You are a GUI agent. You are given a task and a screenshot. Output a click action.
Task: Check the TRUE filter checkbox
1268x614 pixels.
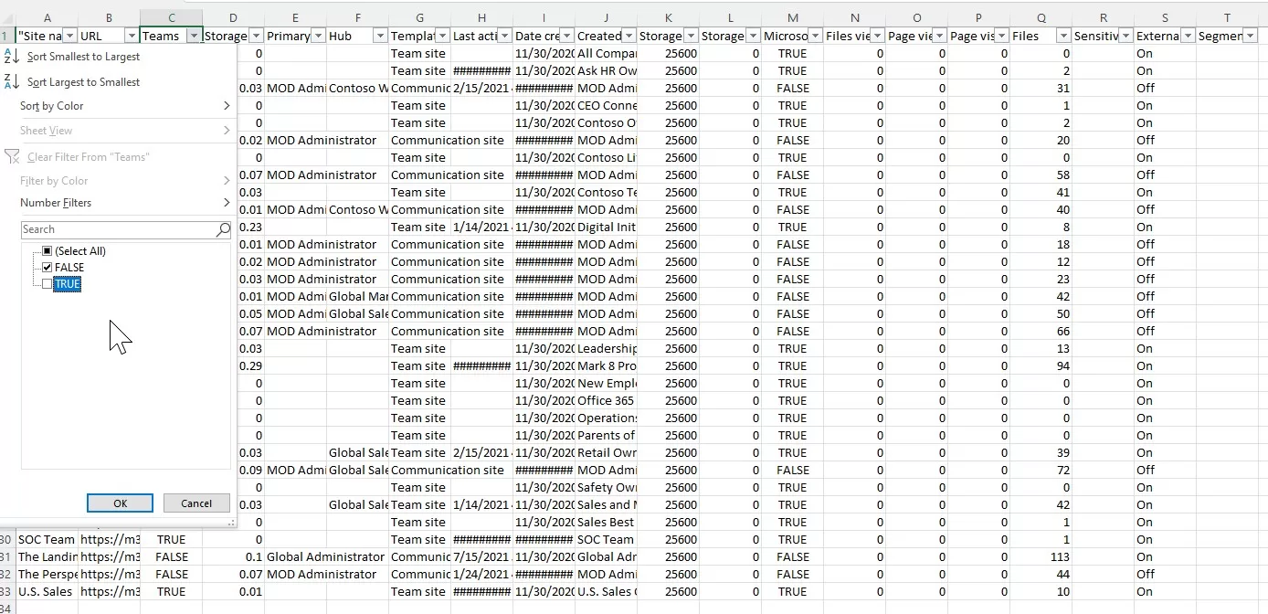click(x=47, y=284)
